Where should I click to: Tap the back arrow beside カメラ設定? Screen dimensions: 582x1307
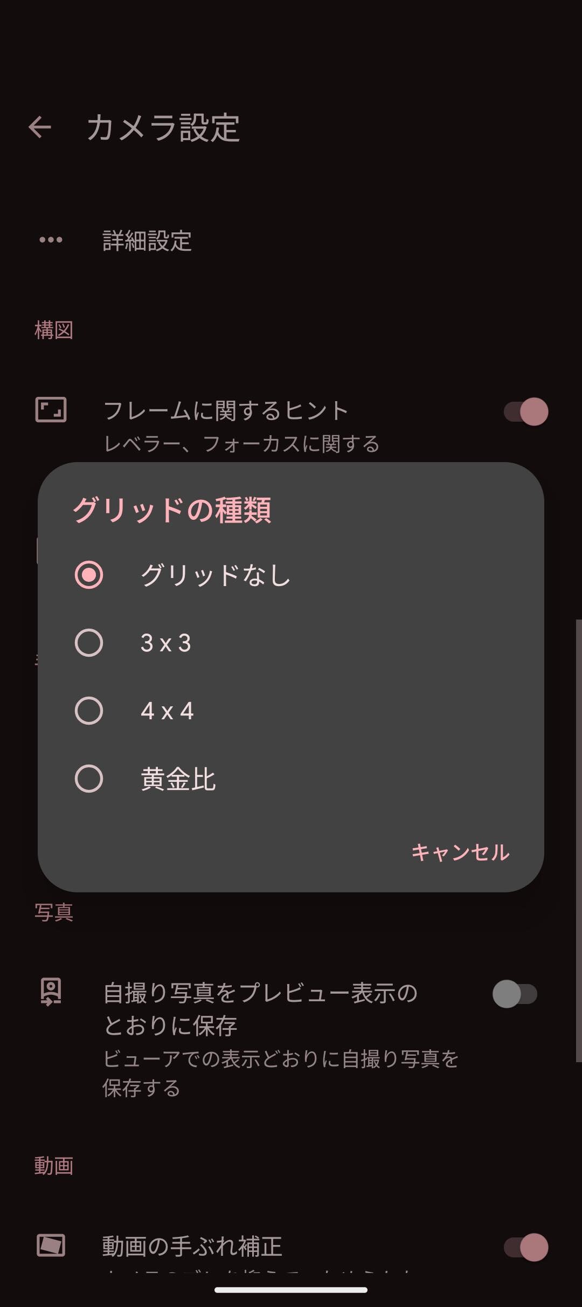[39, 128]
